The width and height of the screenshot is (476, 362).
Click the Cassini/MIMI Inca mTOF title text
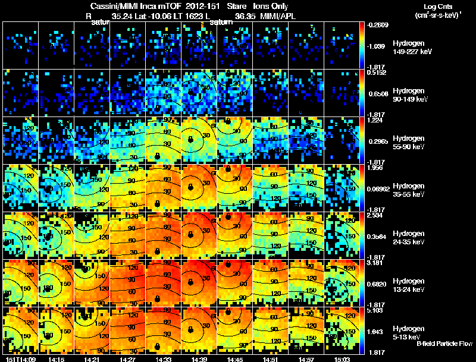point(136,6)
